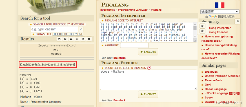Click memory row '[3] = 8 (56)'
This screenshot has width=246, height=107.
pos(30,87)
